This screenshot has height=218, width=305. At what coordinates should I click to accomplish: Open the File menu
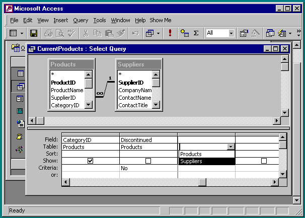(14, 20)
